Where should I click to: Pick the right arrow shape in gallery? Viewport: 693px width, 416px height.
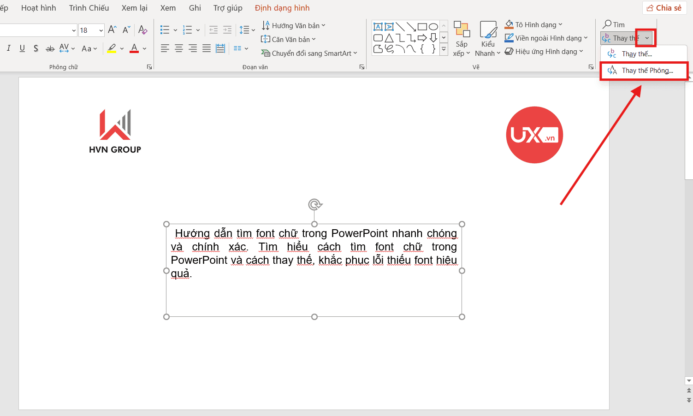point(422,38)
